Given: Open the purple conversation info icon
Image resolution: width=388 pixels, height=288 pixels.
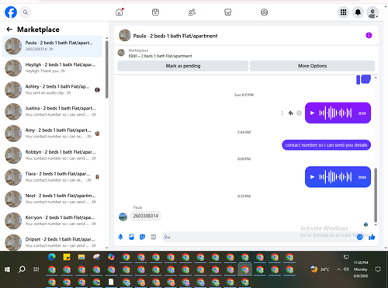Looking at the screenshot, I should pos(369,36).
